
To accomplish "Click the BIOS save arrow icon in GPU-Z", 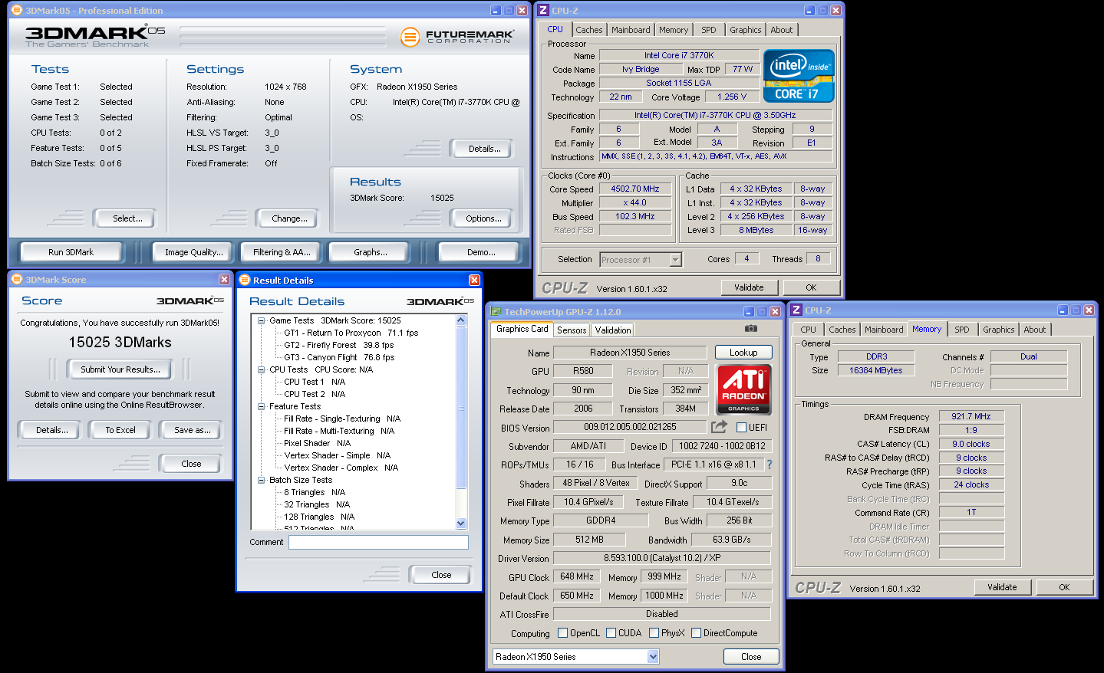I will pos(719,427).
